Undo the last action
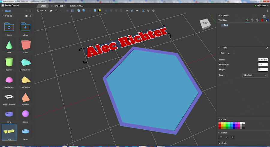Screen dimensions: 270x147 (x=56, y=10)
